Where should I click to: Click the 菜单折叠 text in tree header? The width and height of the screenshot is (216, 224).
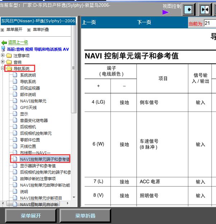coord(41,29)
